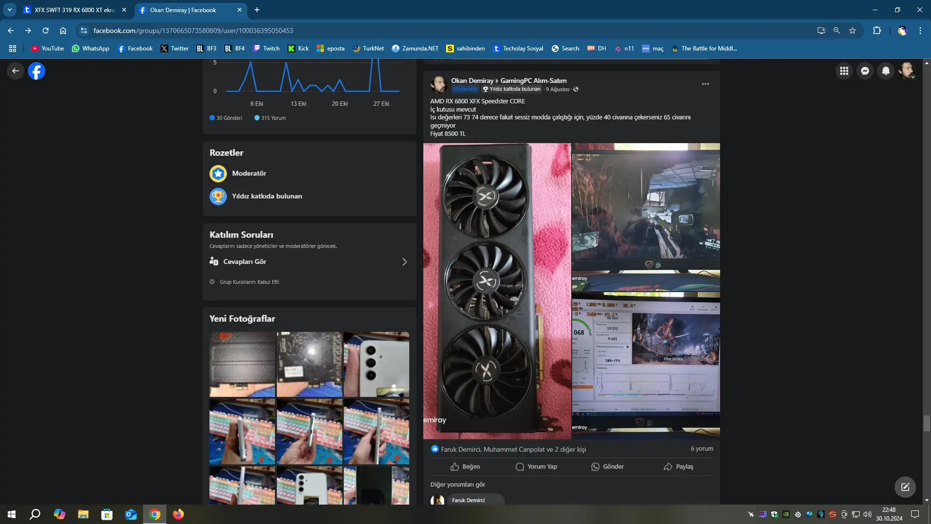
Task: Toggle the 315 Yorum chart legend
Action: (x=270, y=118)
